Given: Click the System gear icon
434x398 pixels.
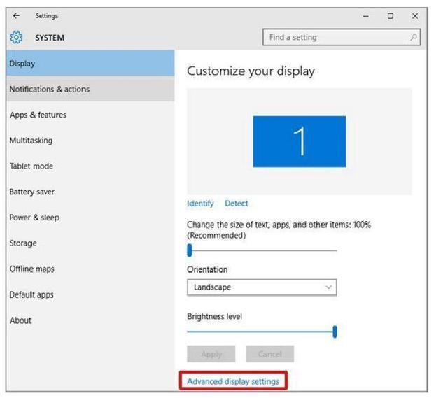Looking at the screenshot, I should (17, 38).
